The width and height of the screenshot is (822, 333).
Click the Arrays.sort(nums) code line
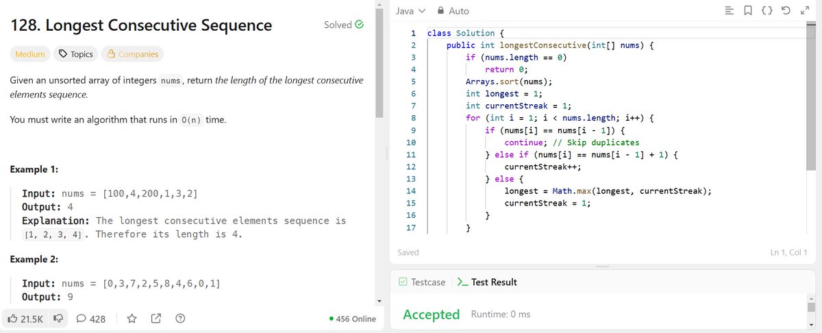(509, 81)
